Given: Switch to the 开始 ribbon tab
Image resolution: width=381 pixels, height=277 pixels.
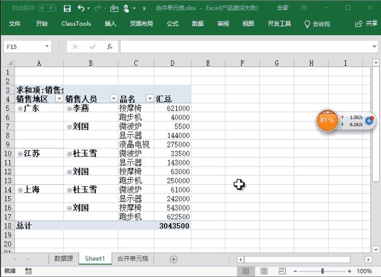Looking at the screenshot, I should point(42,24).
